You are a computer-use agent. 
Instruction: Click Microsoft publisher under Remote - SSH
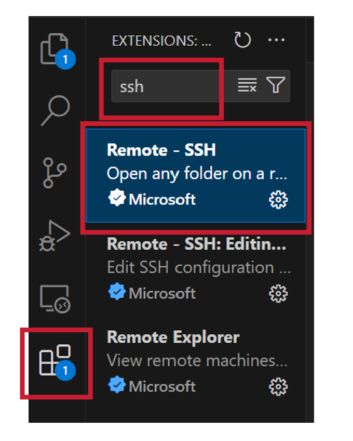click(x=162, y=200)
